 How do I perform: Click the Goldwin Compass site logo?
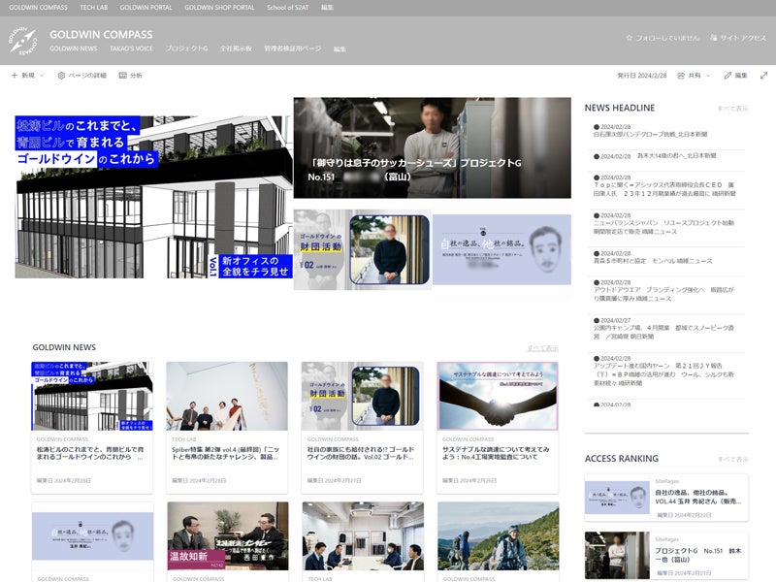[22, 41]
